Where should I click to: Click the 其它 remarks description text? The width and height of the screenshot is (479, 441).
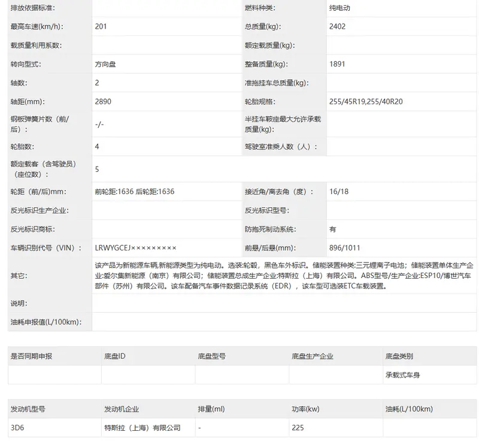(284, 275)
